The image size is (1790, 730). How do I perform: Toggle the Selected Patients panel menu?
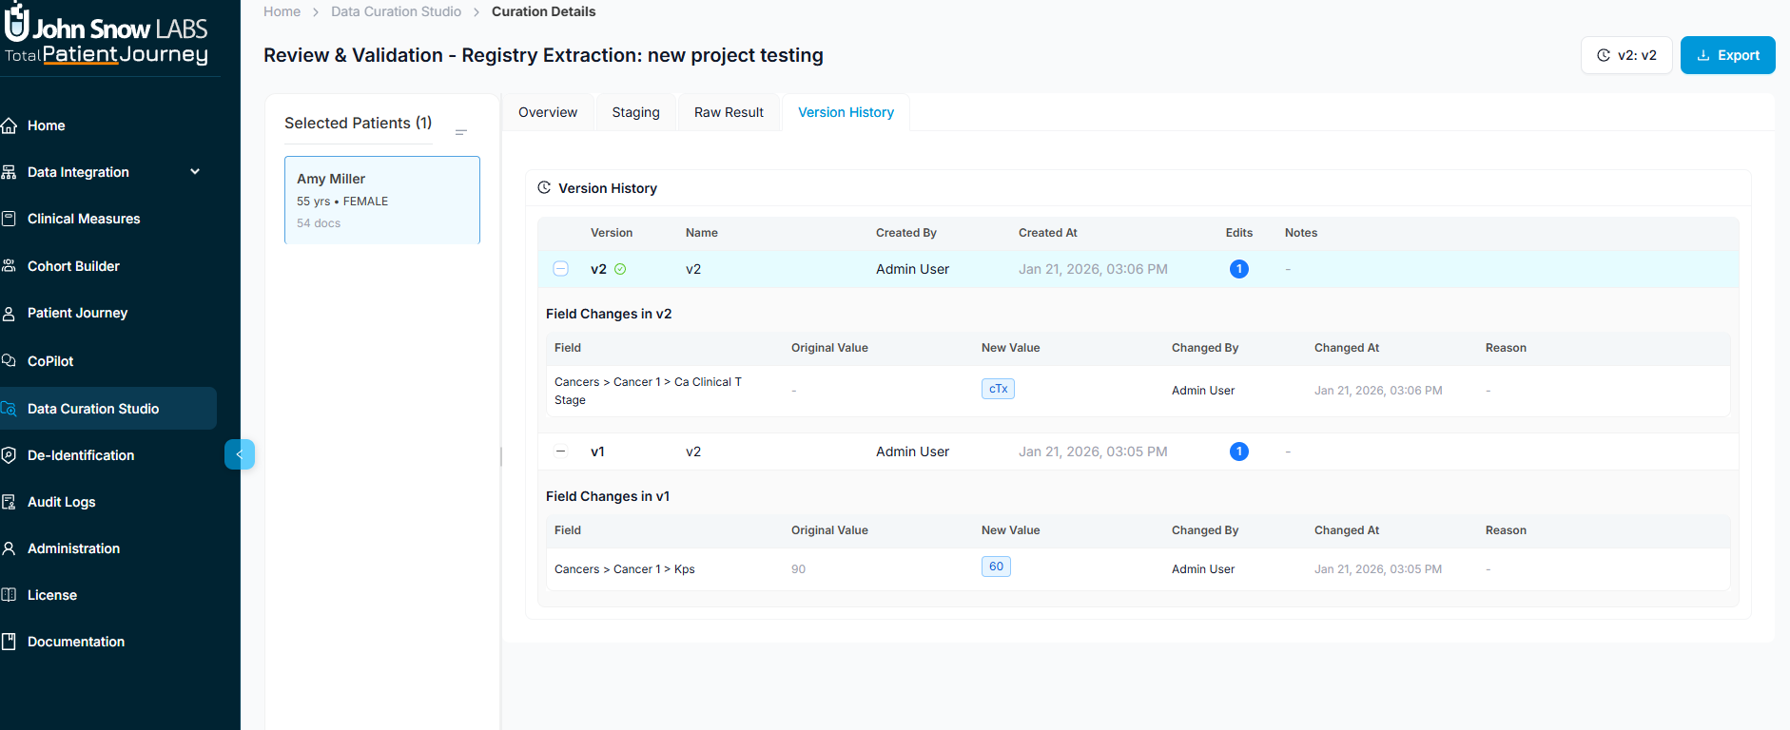coord(461,132)
